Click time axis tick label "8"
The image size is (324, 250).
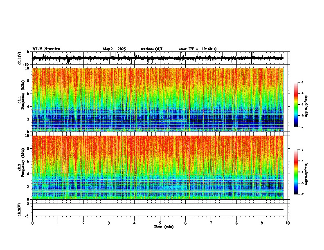236,223
